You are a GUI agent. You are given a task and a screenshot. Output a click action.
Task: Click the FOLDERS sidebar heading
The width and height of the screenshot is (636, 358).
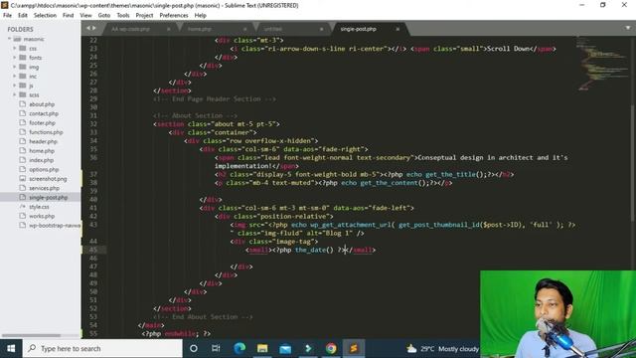coord(20,29)
